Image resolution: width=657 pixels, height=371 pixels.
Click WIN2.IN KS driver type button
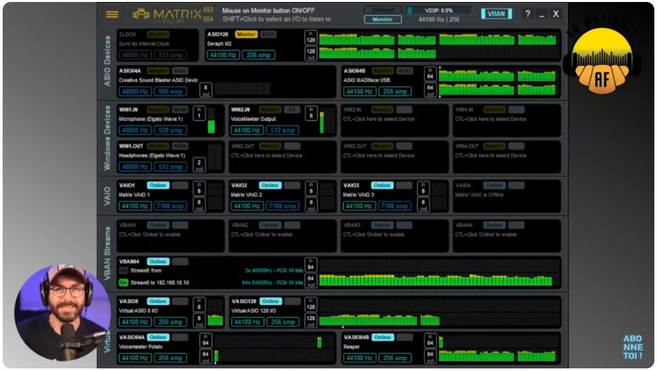tap(292, 110)
